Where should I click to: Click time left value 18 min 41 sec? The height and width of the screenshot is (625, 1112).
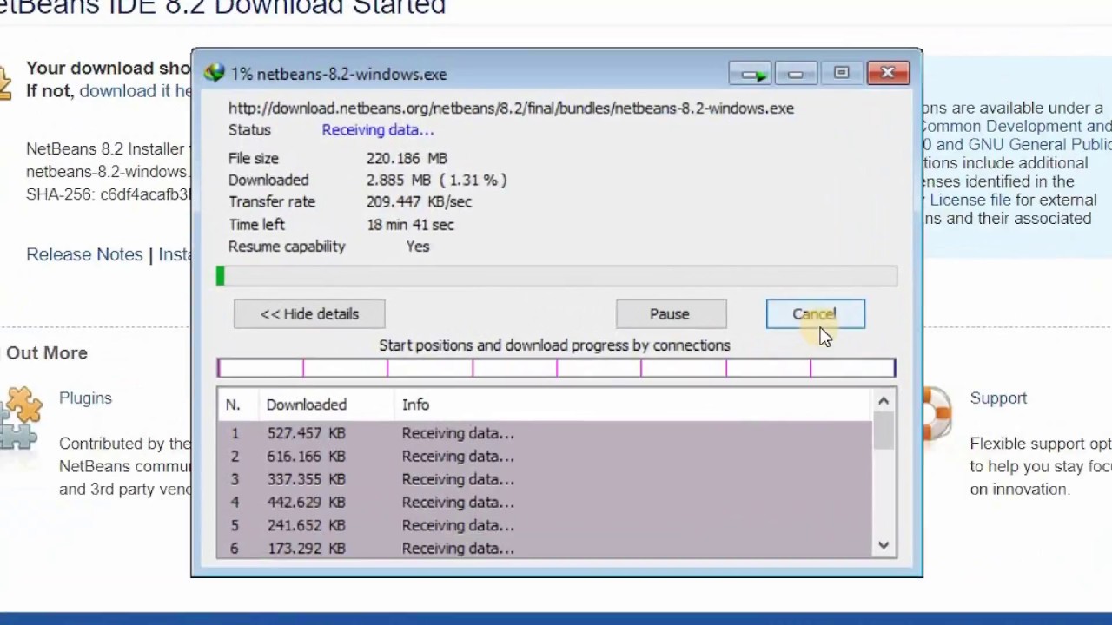(x=410, y=225)
